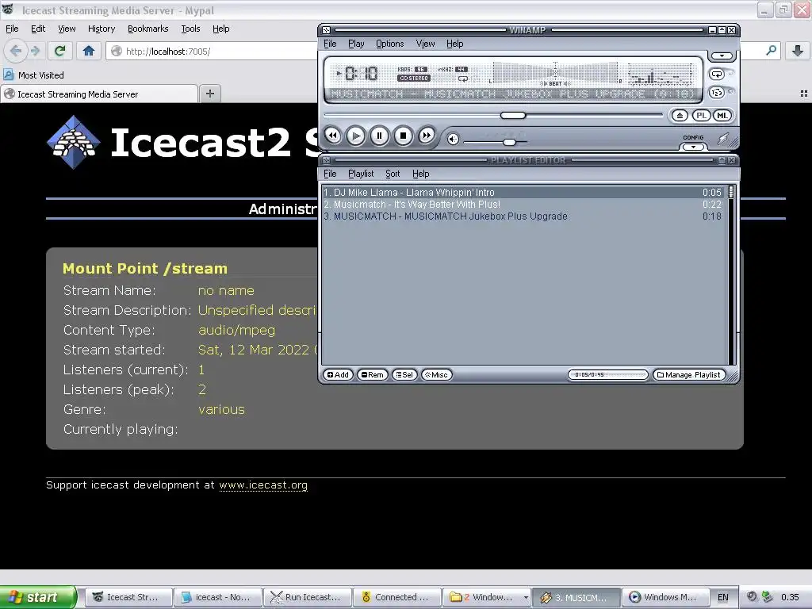Image resolution: width=812 pixels, height=609 pixels.
Task: Open browser tab groups grid icon
Action: (x=804, y=94)
